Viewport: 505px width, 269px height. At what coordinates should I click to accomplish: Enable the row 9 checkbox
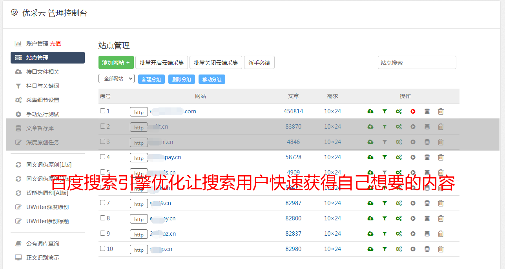(x=102, y=233)
